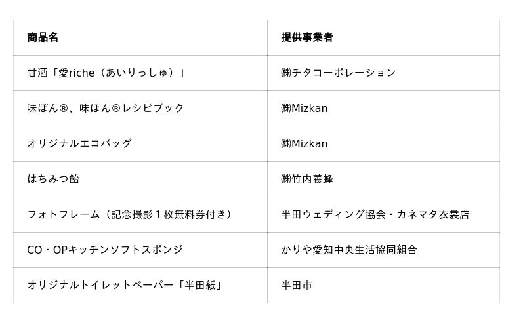Click the 商品名 column header
This screenshot has width=525, height=323.
click(43, 37)
